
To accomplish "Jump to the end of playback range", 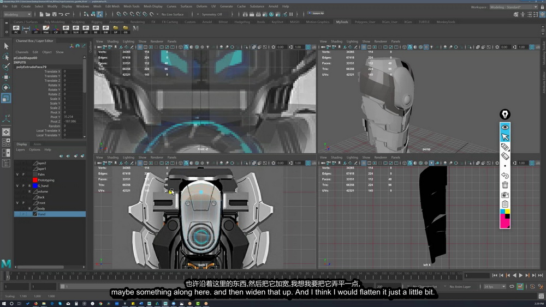I will (541, 275).
